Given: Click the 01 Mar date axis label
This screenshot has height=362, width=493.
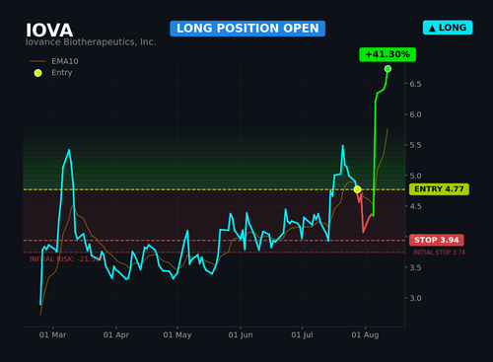Looking at the screenshot, I should [53, 335].
